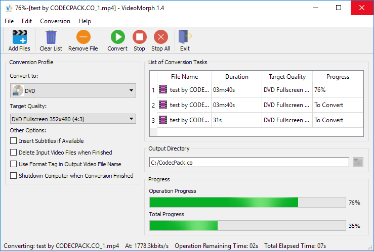Screen dimensions: 374x251
Task: Click the 35% total progress label
Action: [354, 226]
